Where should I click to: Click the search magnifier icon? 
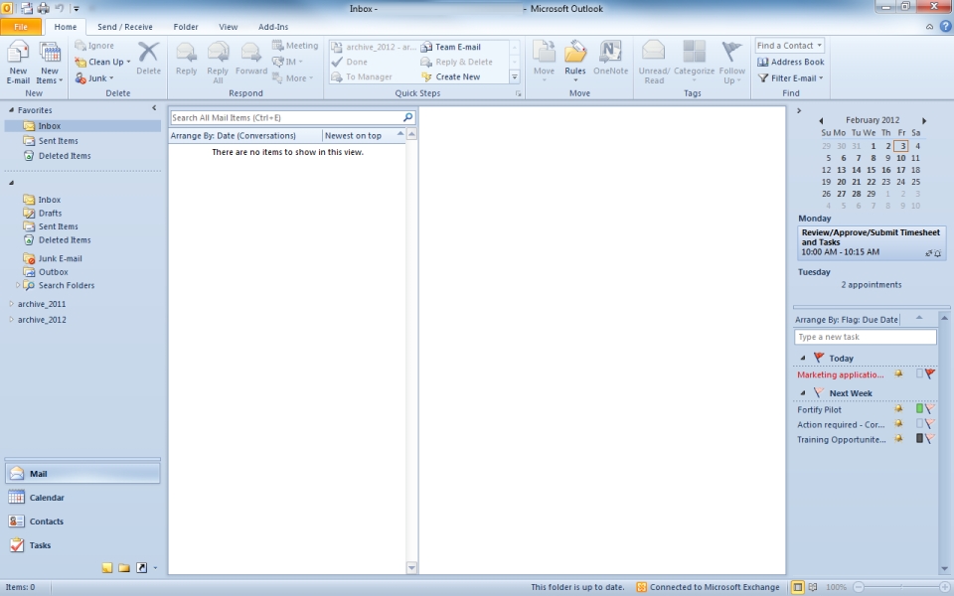407,117
